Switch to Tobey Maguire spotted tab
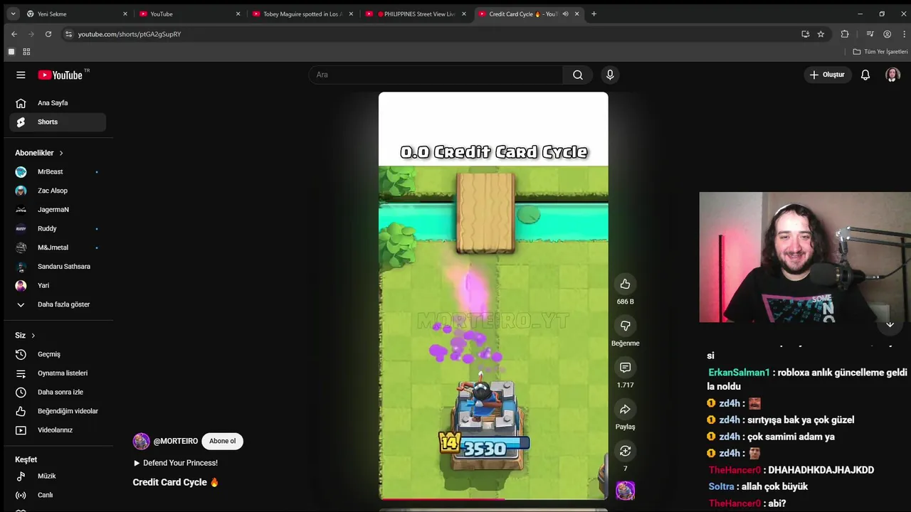 pyautogui.click(x=303, y=14)
